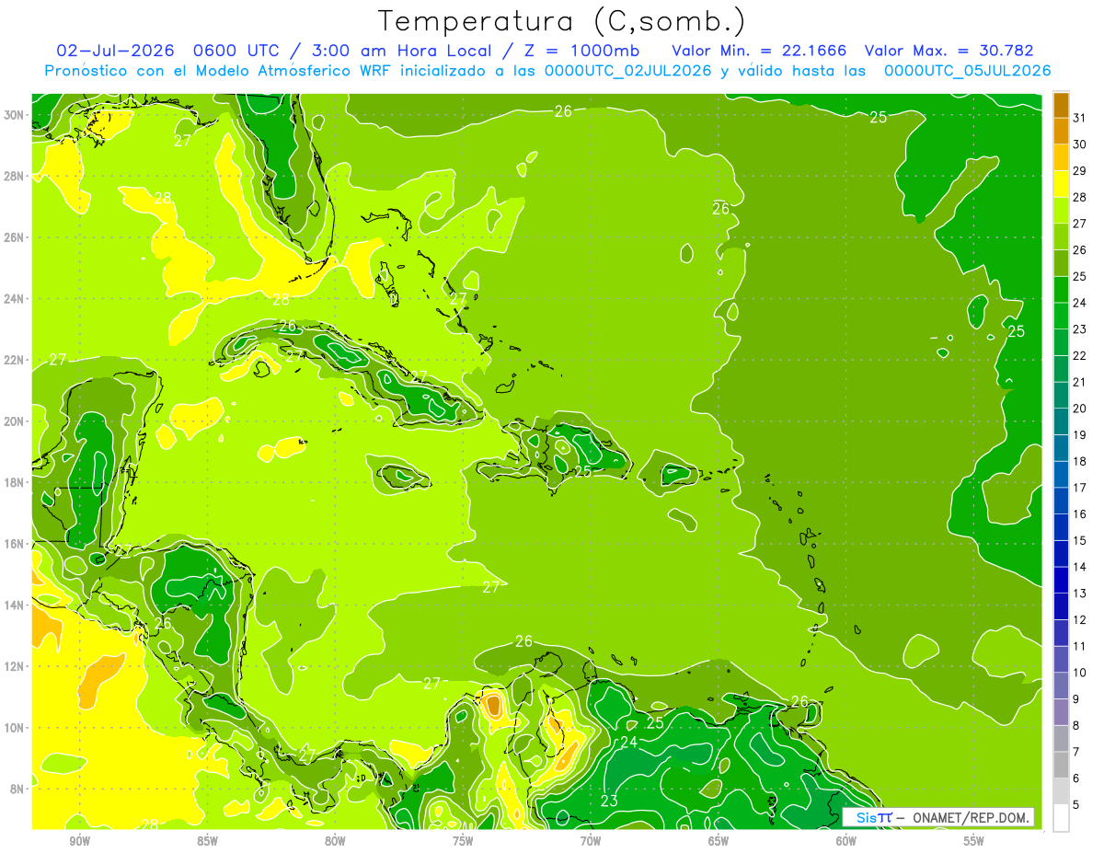This screenshot has height=853, width=1104.
Task: Click legend color band between 25 and 26
Action: 1061,263
